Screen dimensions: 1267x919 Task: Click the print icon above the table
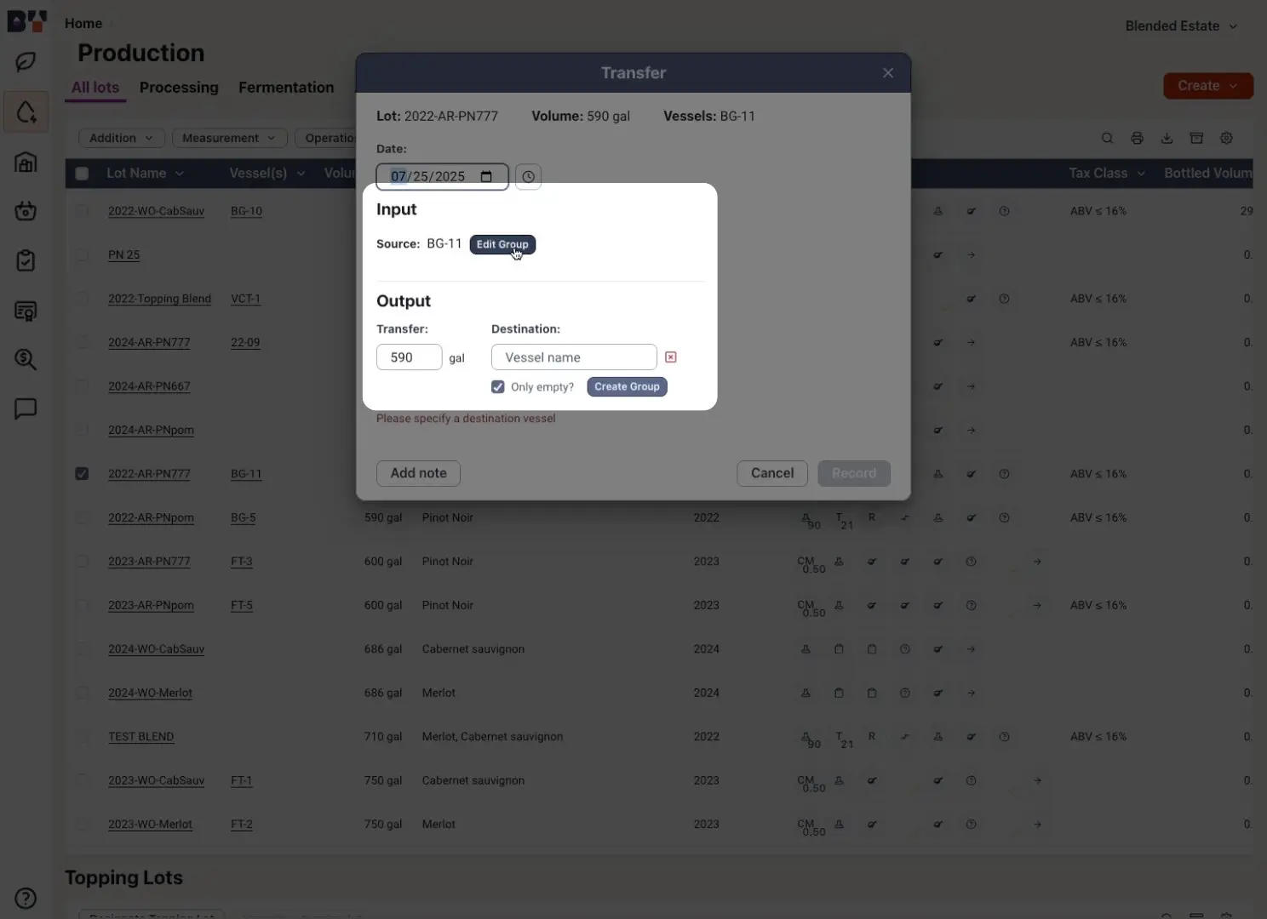tap(1137, 138)
